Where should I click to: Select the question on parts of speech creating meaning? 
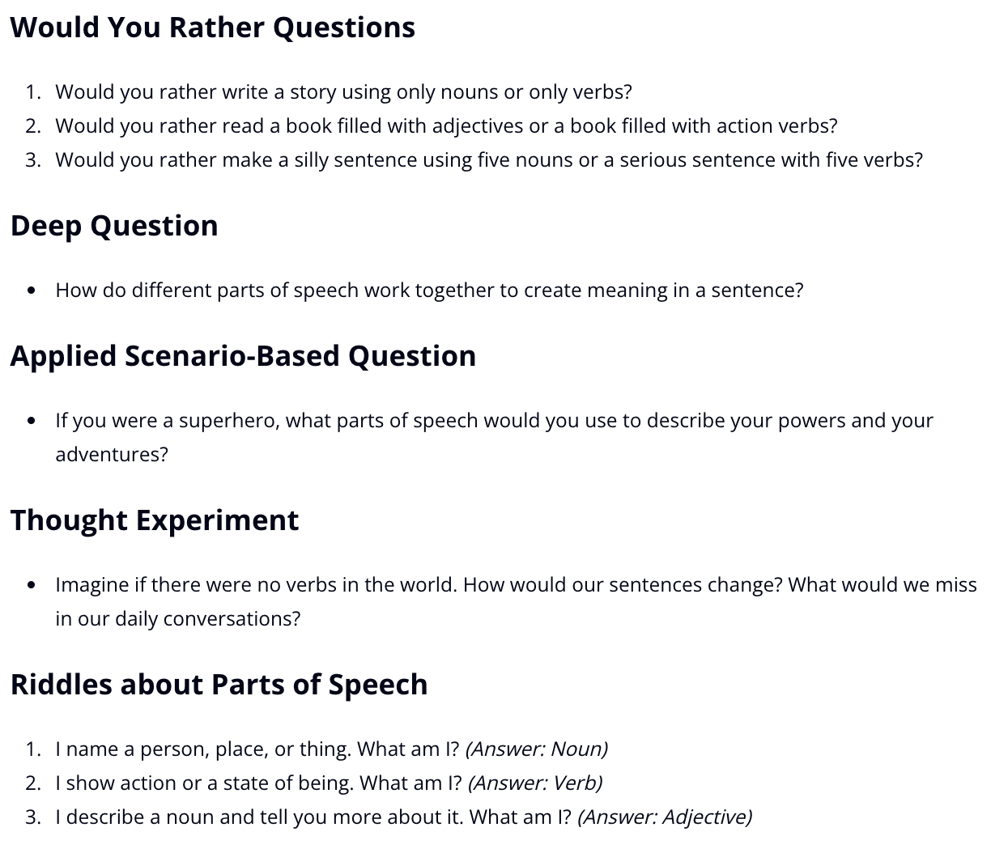[429, 291]
